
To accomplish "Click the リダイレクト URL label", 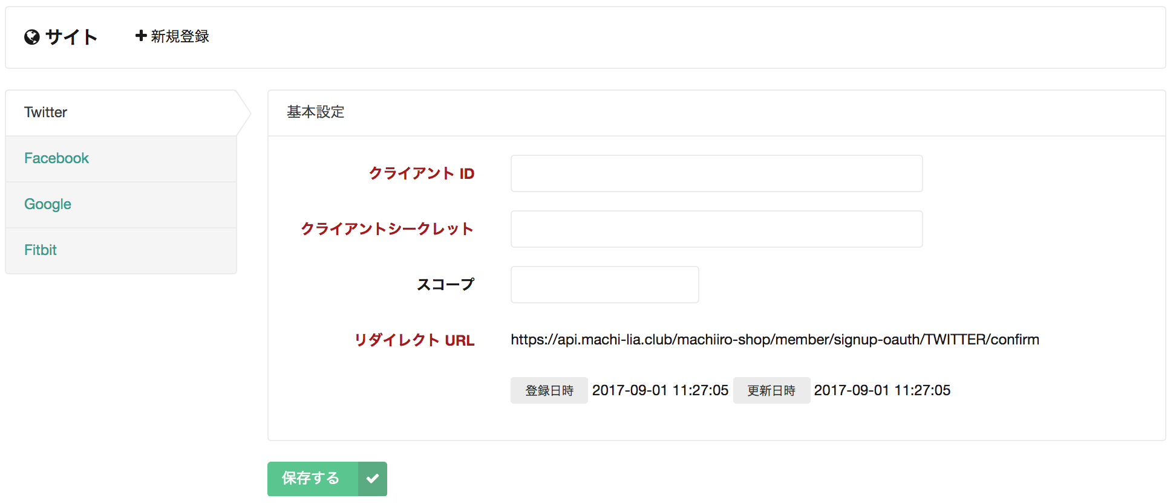I will [414, 340].
